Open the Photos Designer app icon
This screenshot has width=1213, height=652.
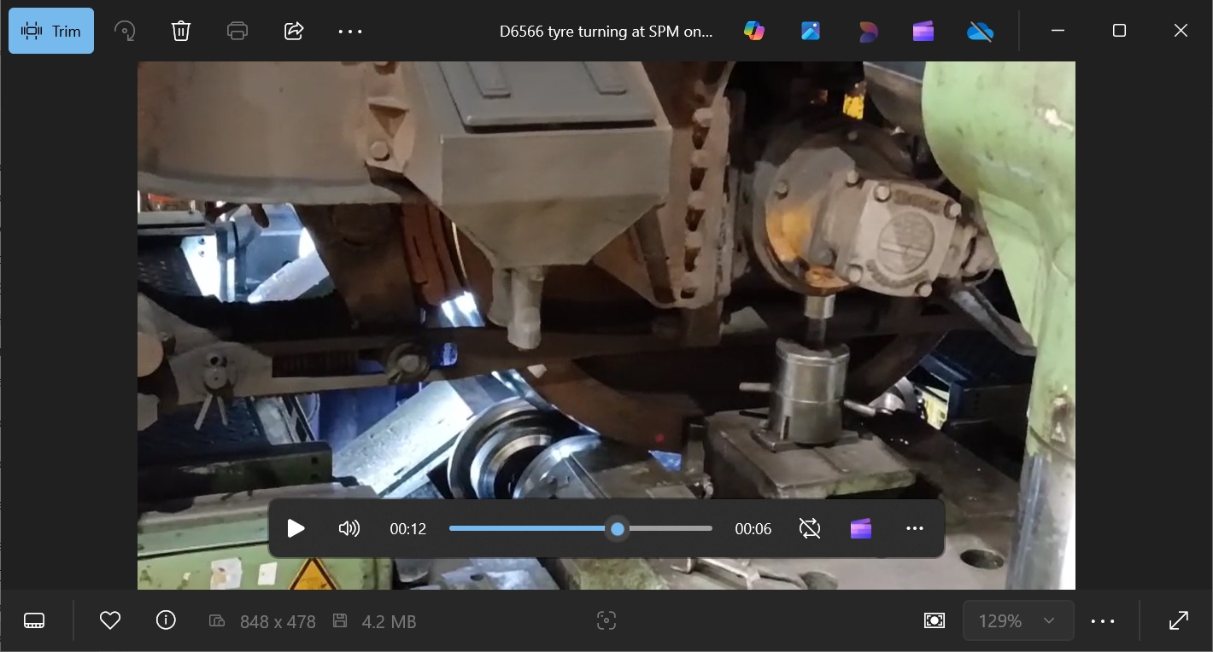(x=811, y=31)
